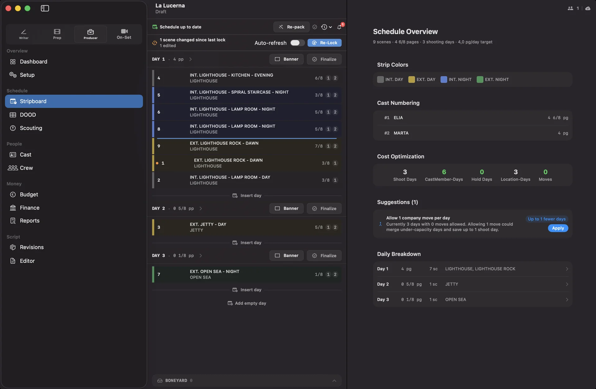Click the company move suggestion icon
This screenshot has height=389, width=596.
[380, 224]
